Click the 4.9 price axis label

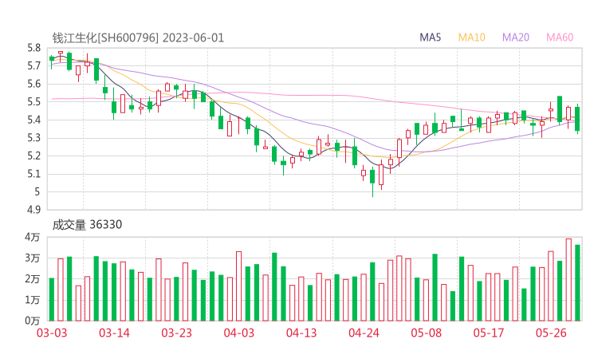[x=33, y=210]
